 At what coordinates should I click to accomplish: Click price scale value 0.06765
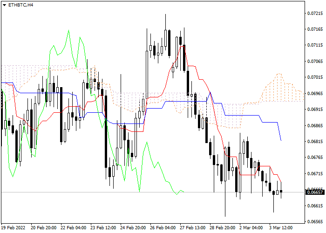(x=315, y=158)
